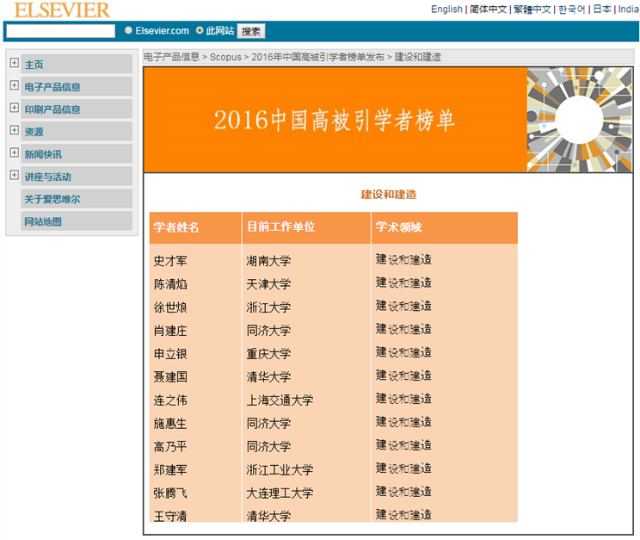Click 天津大学 affiliation cell
This screenshot has width=640, height=540.
tap(268, 284)
